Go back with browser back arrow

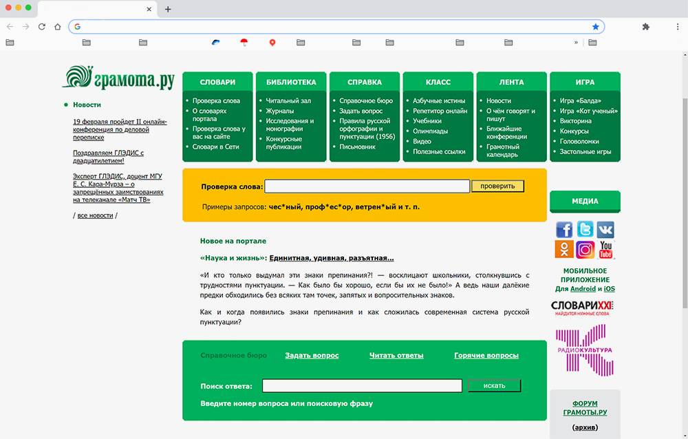(x=10, y=27)
